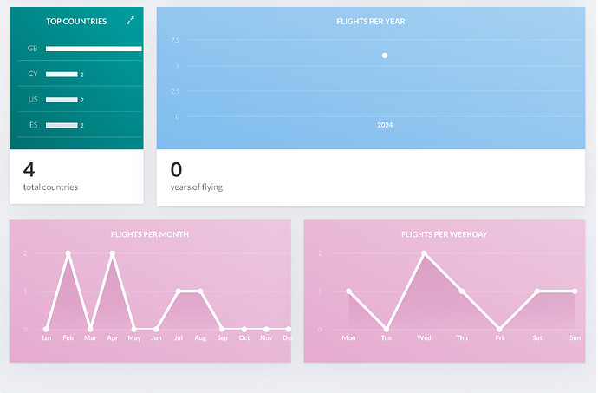Click the Sep data point on Flights per Month

coord(223,329)
